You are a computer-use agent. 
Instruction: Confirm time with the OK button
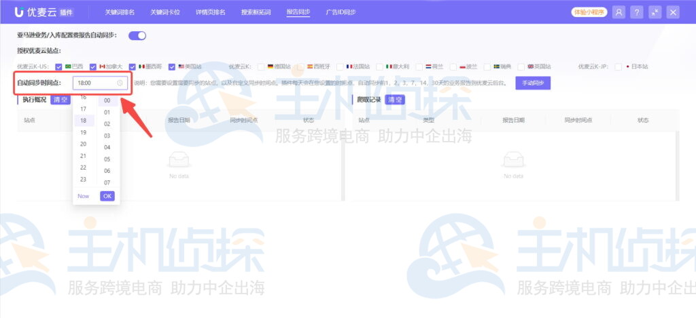pyautogui.click(x=107, y=196)
